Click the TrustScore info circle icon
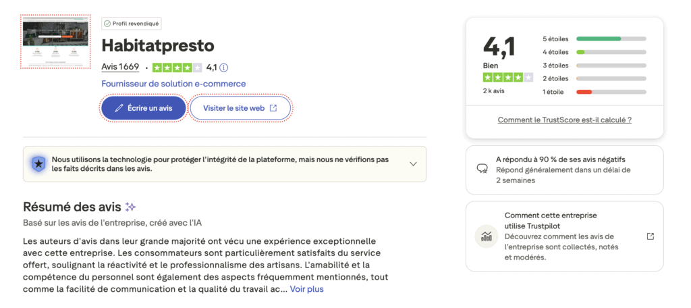 tap(224, 68)
